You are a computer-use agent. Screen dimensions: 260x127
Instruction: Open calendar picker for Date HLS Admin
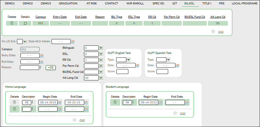click(x=73, y=42)
